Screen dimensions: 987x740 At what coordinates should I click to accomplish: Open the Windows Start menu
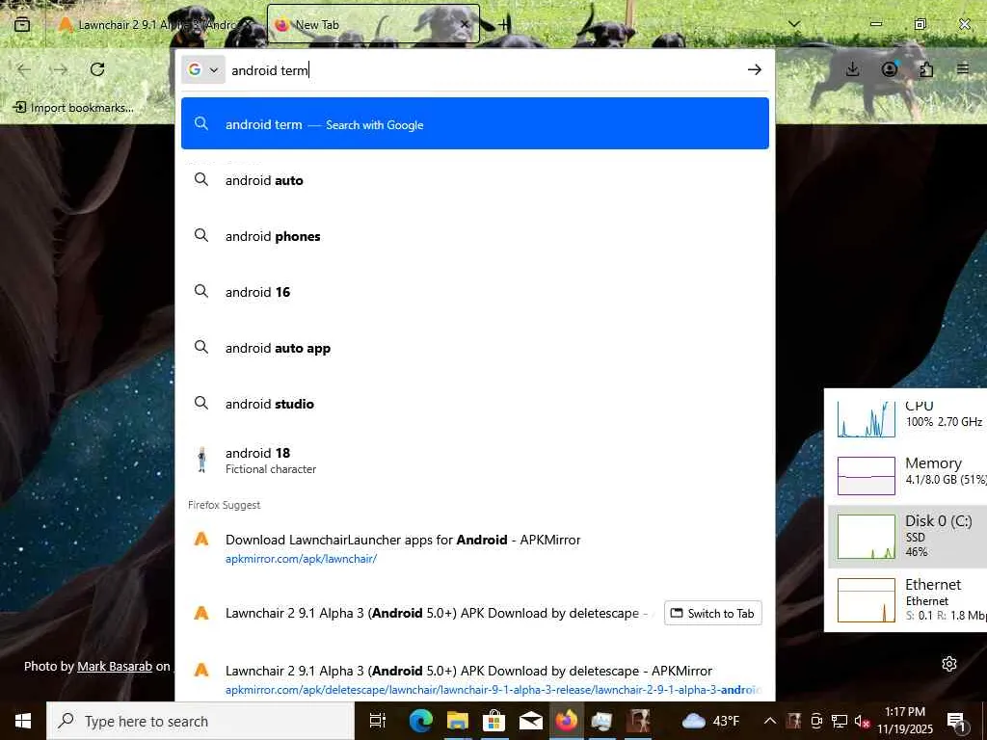point(23,721)
